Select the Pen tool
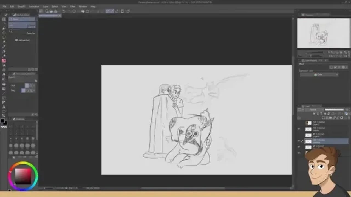Viewport: 351px width, 197px height. pos(4,51)
